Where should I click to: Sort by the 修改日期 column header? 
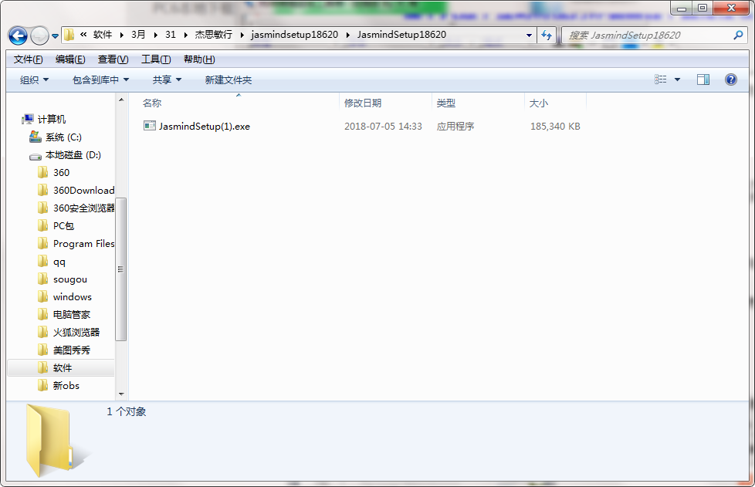click(x=363, y=103)
